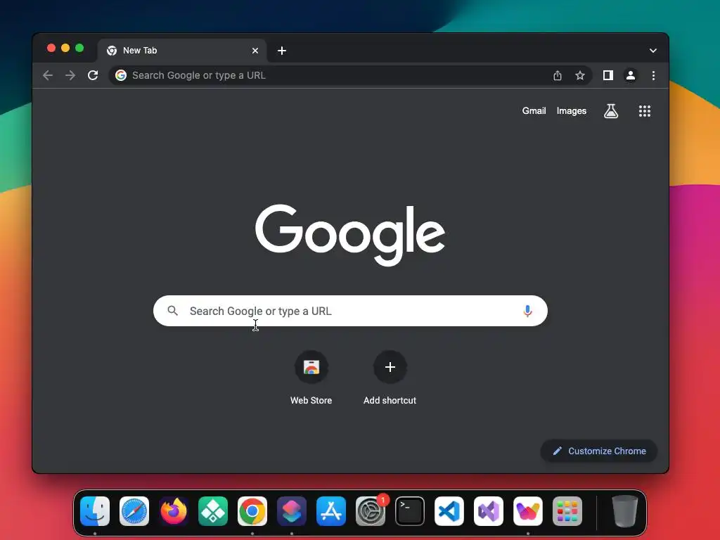Viewport: 720px width, 540px height.
Task: Open Gmail link
Action: point(534,111)
